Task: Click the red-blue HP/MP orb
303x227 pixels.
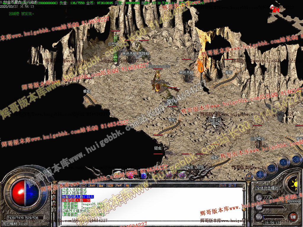Action: tap(25, 193)
